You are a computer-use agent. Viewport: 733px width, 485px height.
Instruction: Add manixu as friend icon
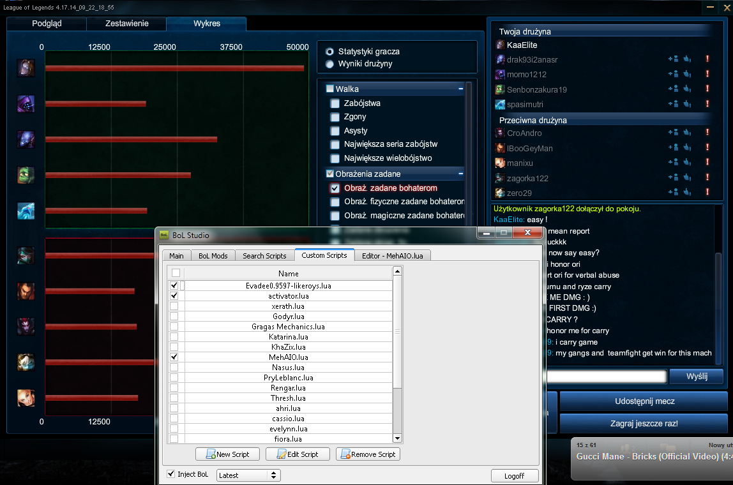coord(673,163)
